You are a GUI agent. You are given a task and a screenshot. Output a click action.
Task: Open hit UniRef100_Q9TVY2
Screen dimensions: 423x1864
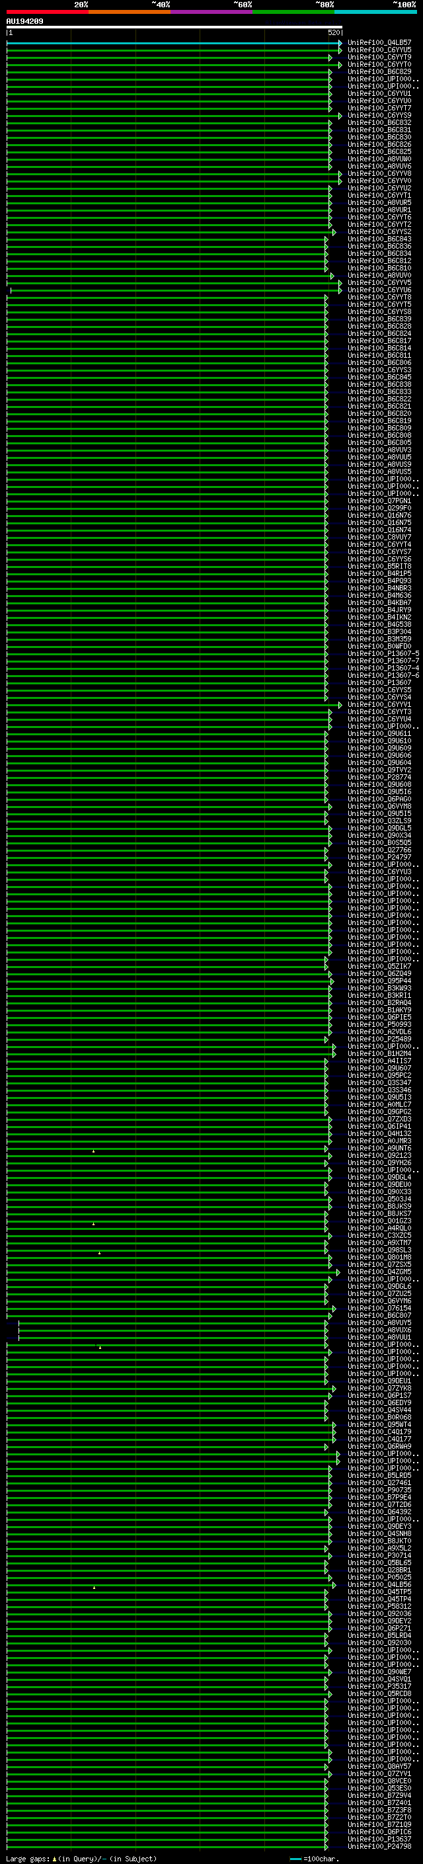[x=379, y=770]
